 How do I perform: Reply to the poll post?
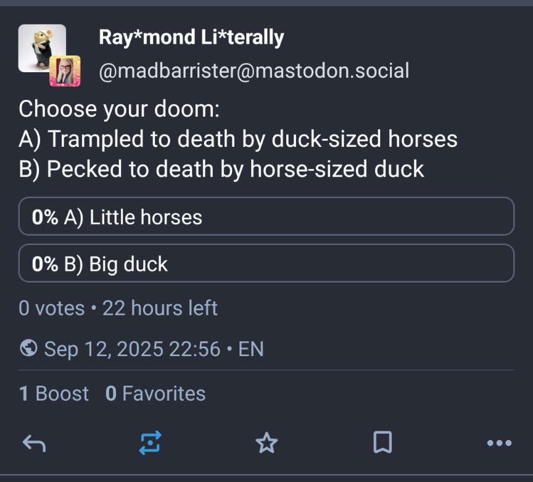34,443
